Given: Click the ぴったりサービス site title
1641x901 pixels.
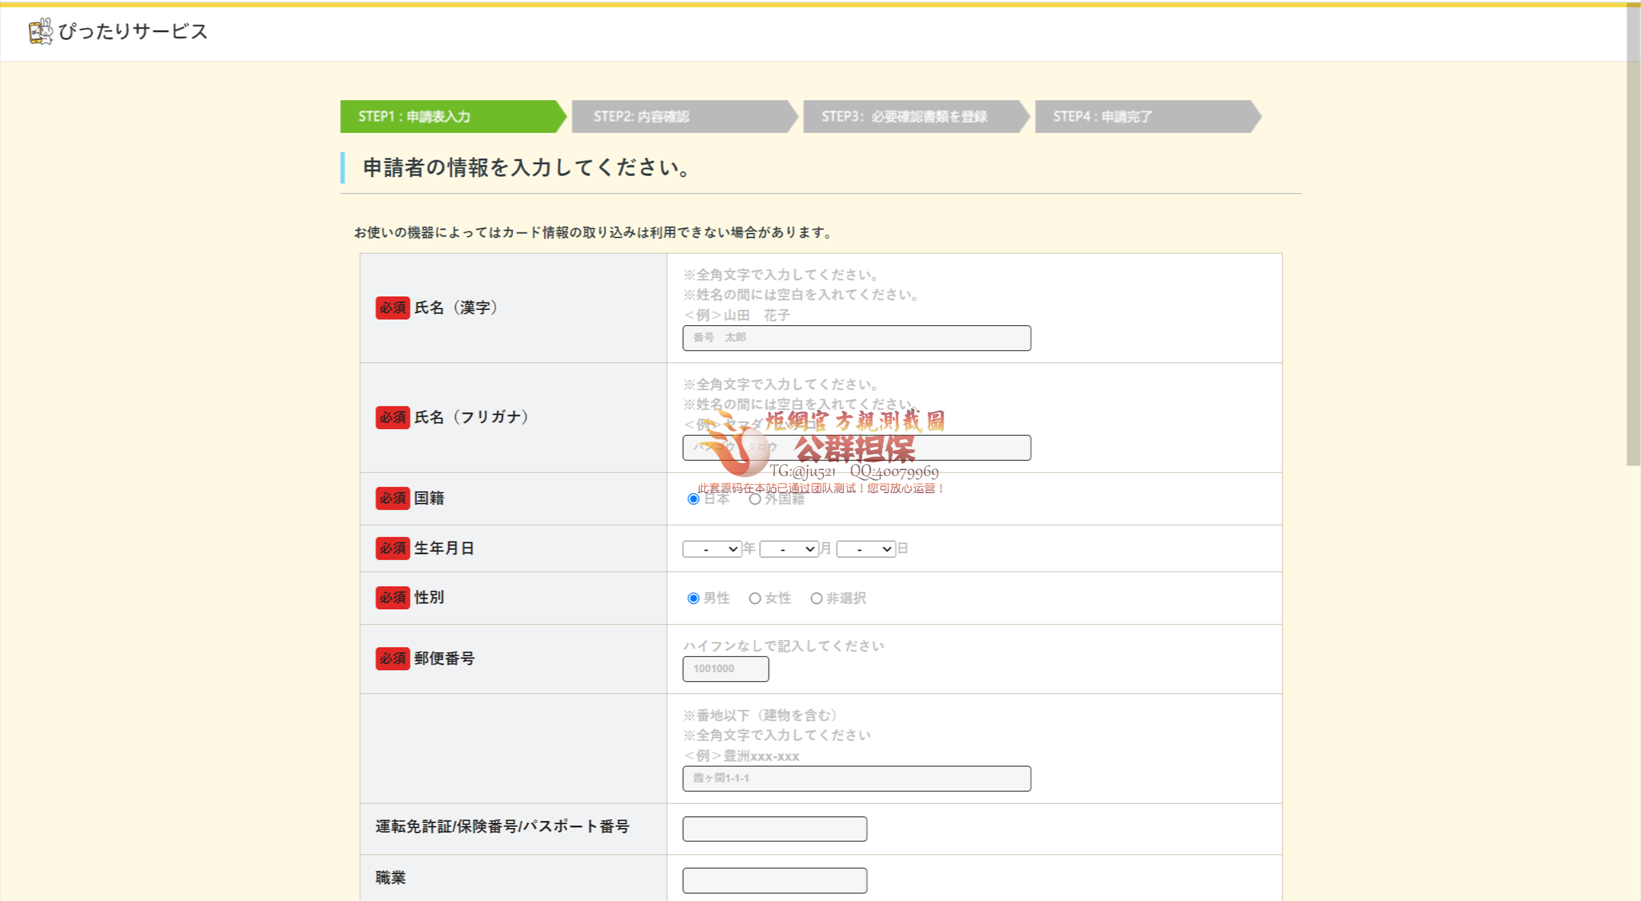Looking at the screenshot, I should tap(133, 31).
